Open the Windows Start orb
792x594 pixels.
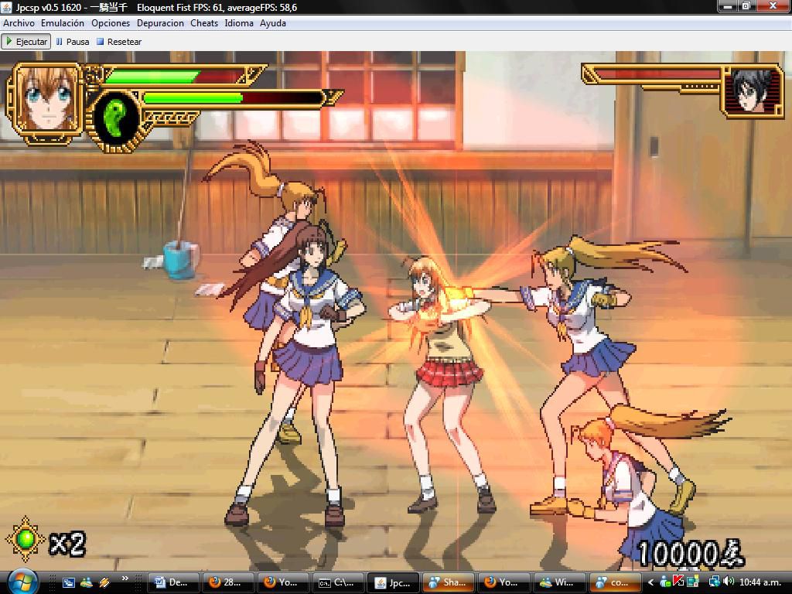22,582
